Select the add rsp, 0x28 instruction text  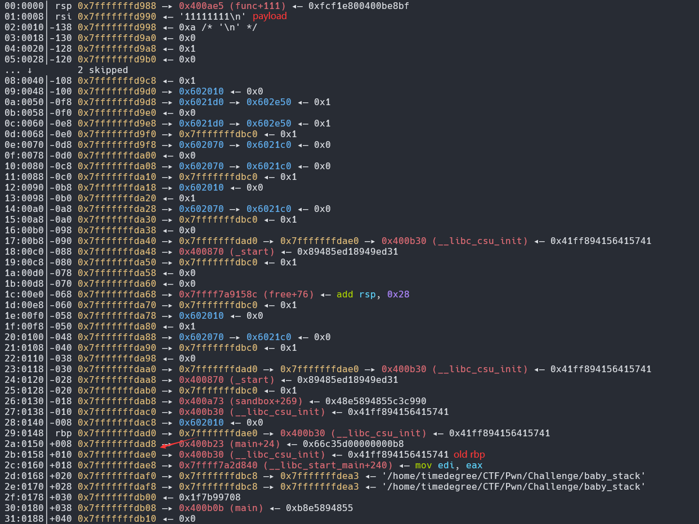click(373, 294)
